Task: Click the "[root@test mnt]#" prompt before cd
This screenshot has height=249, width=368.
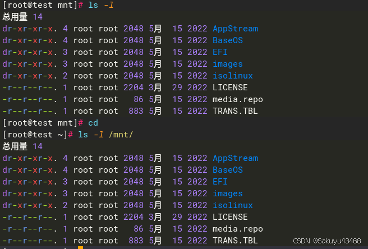Action: click(43, 123)
